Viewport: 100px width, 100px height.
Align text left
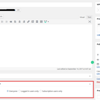point(15,22)
